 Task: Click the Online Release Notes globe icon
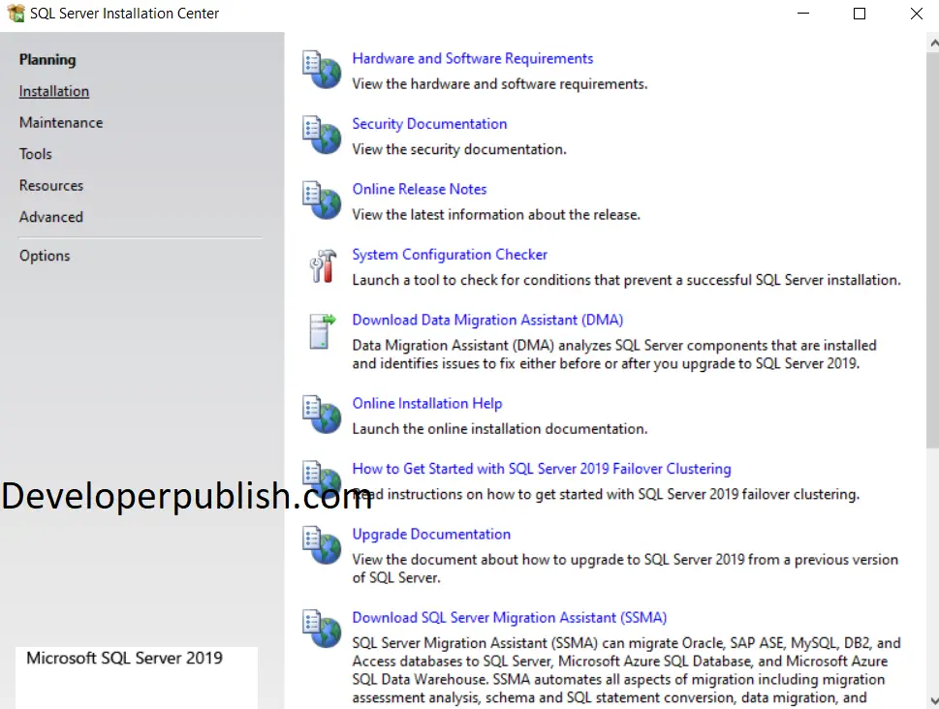tap(322, 200)
